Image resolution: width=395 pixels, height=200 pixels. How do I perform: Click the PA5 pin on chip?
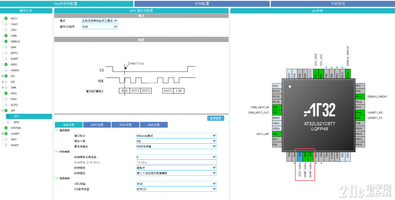point(300,157)
